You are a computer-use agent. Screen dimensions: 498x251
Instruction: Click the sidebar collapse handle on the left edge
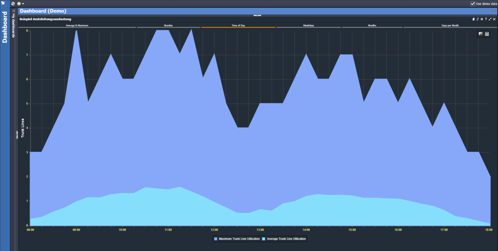point(17,134)
